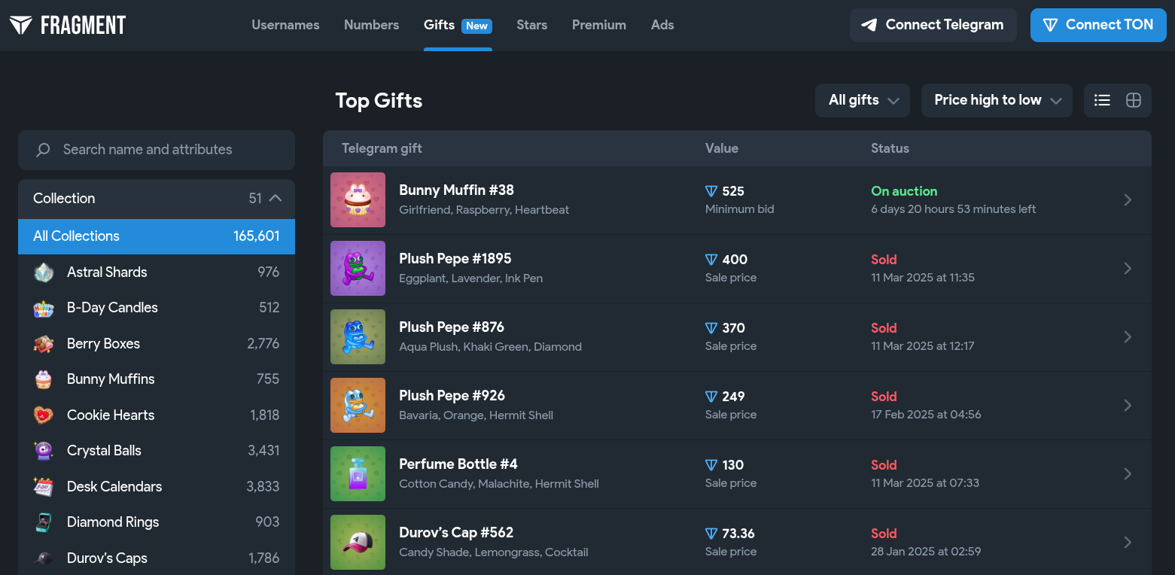The image size is (1175, 575).
Task: Open the Perfume Bottle #4 title link
Action: (458, 464)
